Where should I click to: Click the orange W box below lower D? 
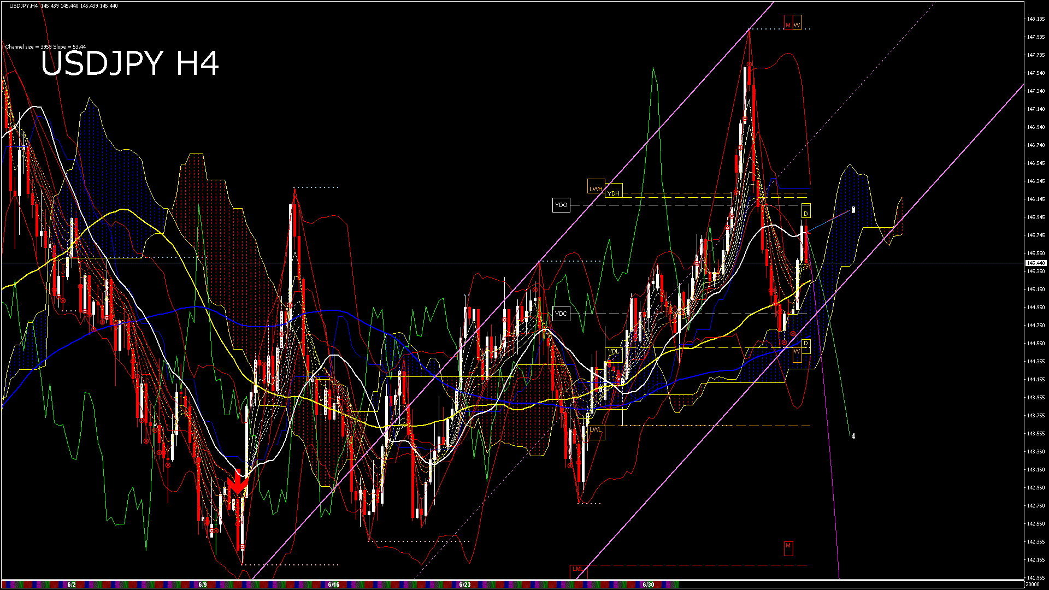click(797, 354)
